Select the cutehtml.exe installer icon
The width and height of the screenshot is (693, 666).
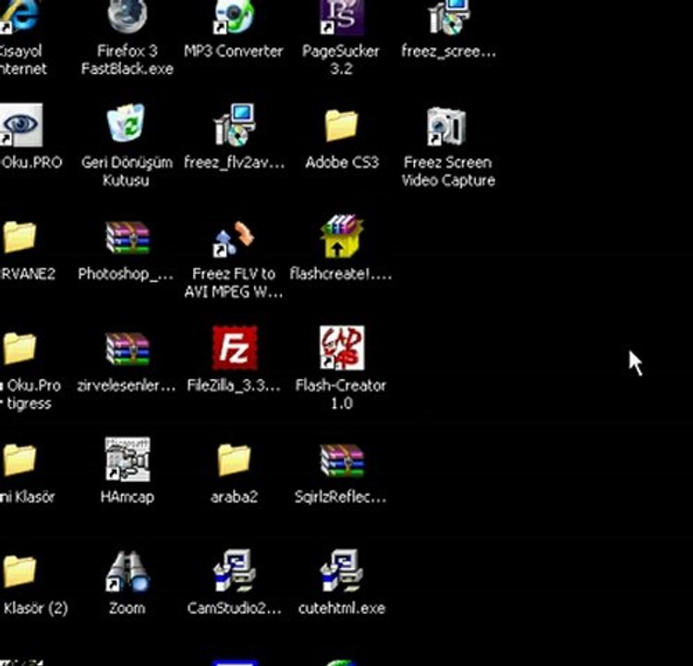tap(342, 571)
